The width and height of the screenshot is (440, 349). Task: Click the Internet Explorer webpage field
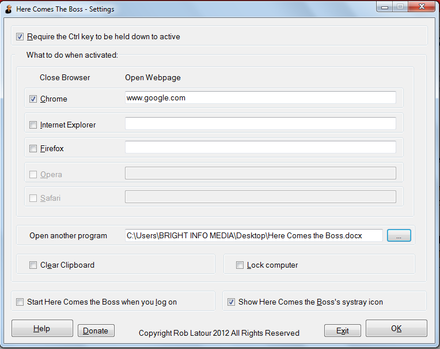tap(260, 123)
